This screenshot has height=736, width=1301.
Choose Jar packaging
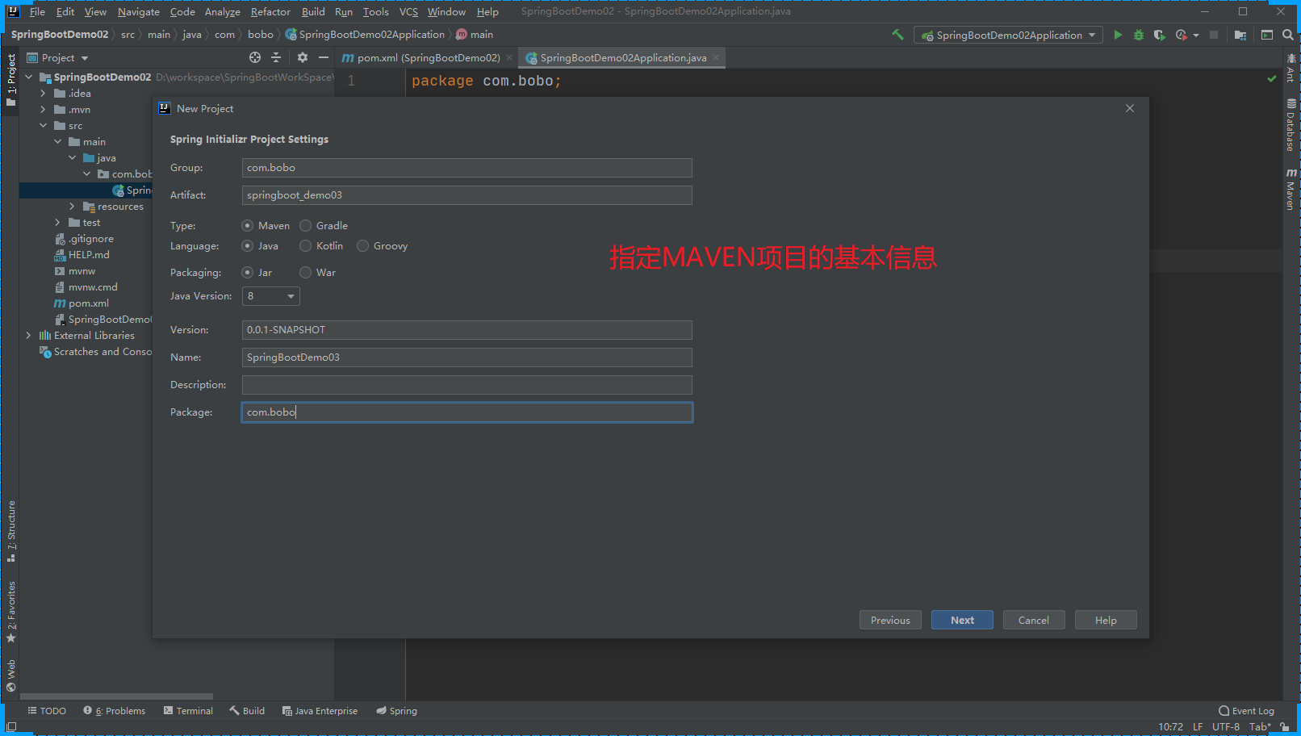248,273
